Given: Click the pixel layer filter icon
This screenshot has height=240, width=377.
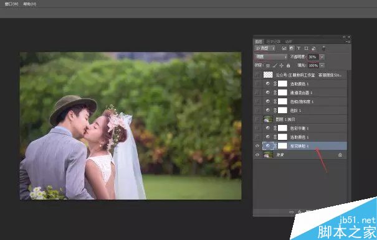Looking at the screenshot, I should click(284, 48).
